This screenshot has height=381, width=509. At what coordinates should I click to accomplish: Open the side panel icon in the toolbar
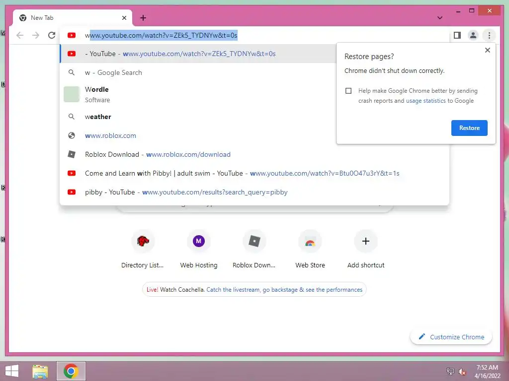[457, 35]
